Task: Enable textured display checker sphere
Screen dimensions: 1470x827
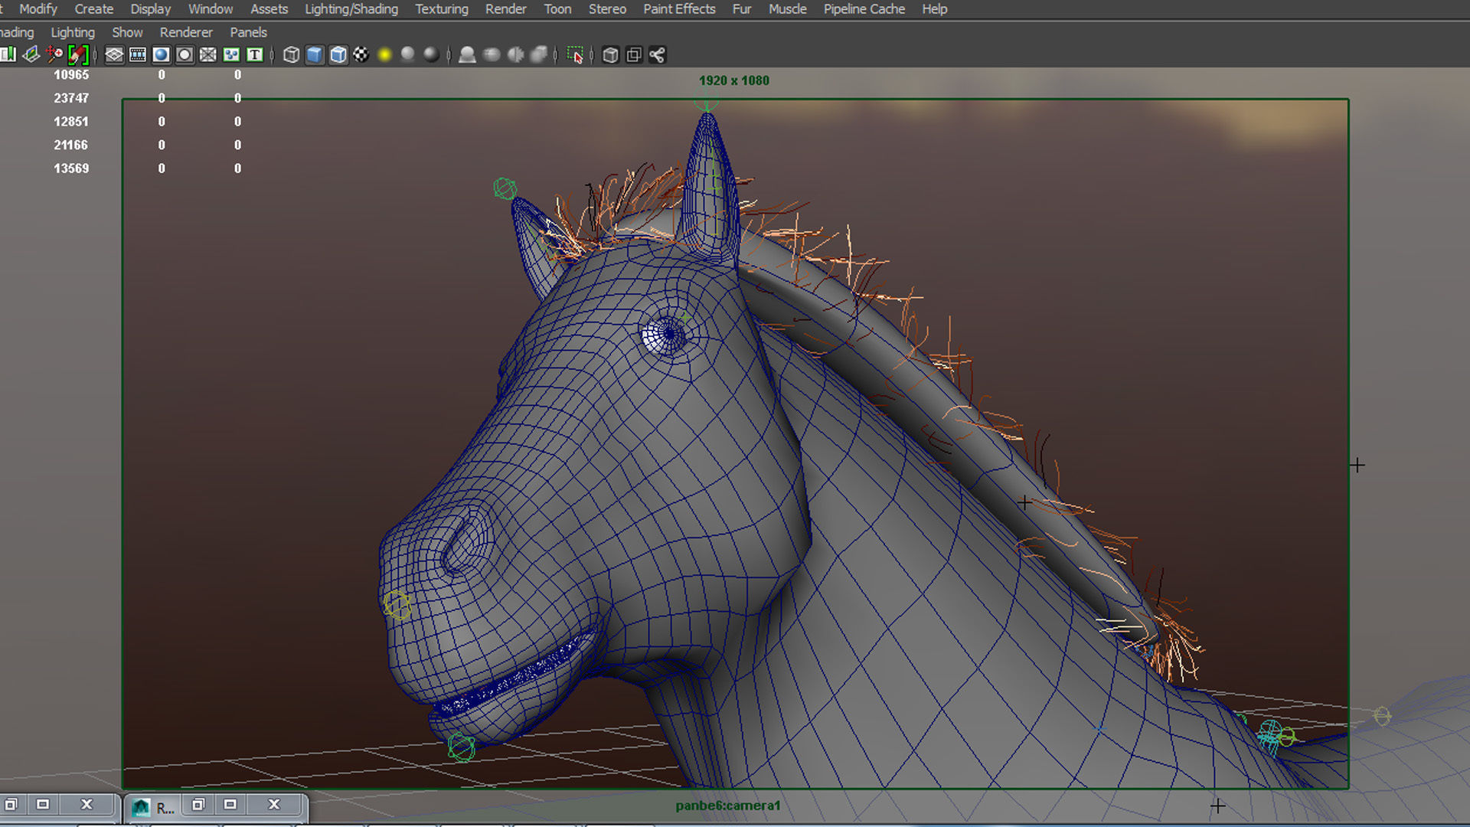Action: [x=361, y=54]
